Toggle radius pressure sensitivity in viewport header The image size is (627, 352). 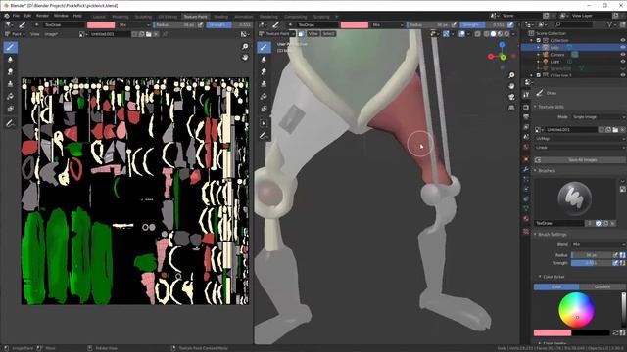pos(454,24)
